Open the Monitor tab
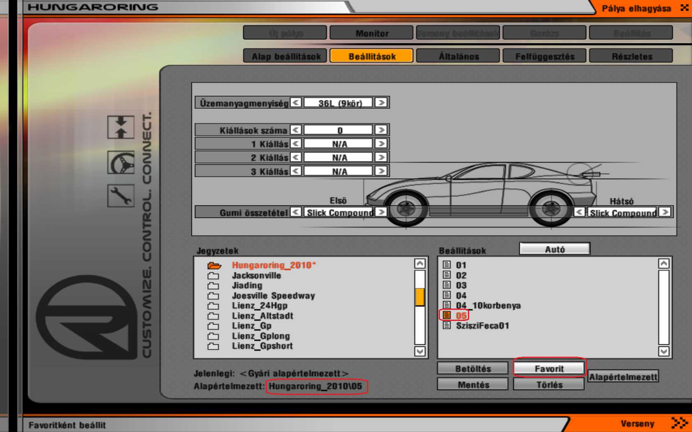Image resolution: width=692 pixels, height=432 pixels. 372,33
